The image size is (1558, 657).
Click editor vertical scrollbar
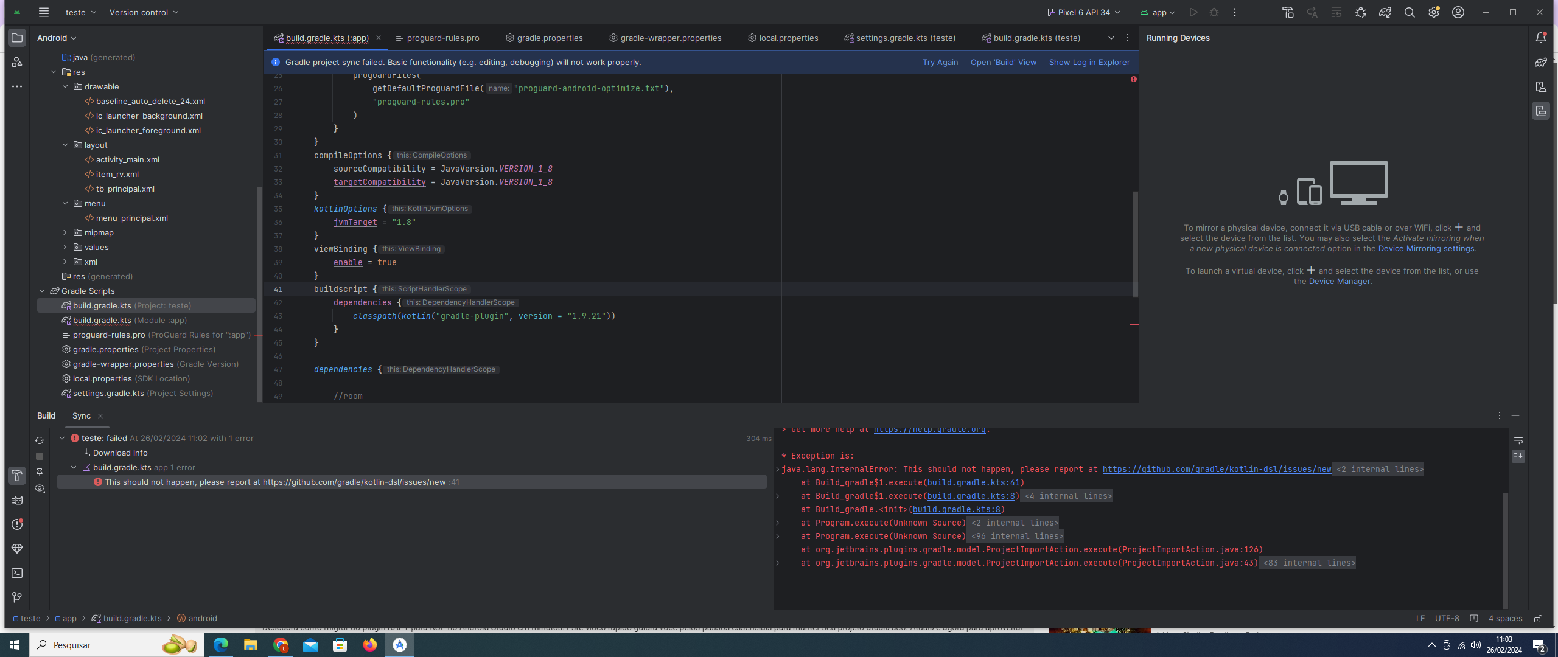pos(1135,244)
